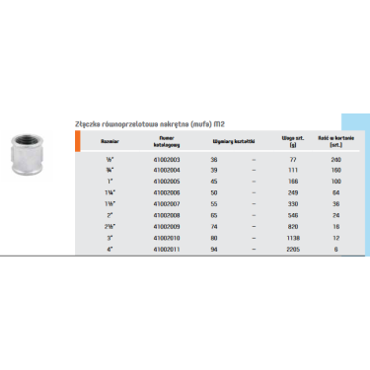Click the 2½" size cell
The image size is (370, 370).
point(110,227)
